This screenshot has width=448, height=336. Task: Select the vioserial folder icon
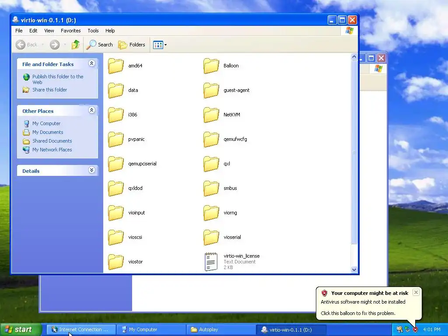211,238
